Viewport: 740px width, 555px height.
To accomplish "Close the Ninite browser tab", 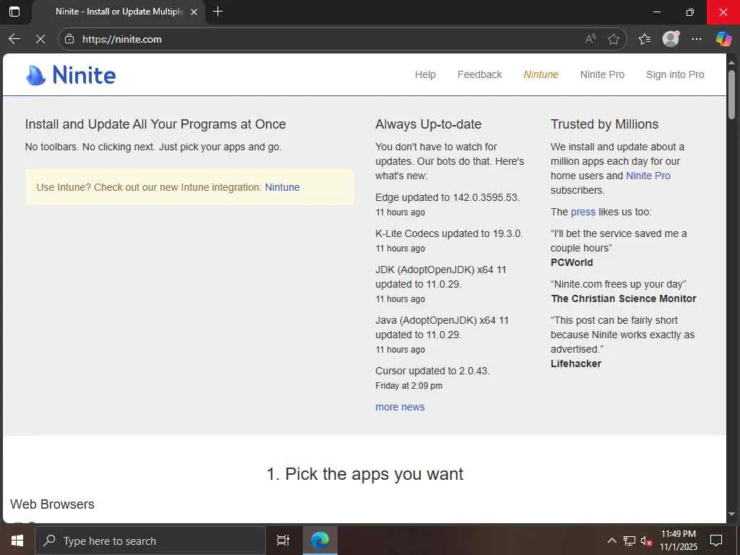I will click(x=194, y=12).
